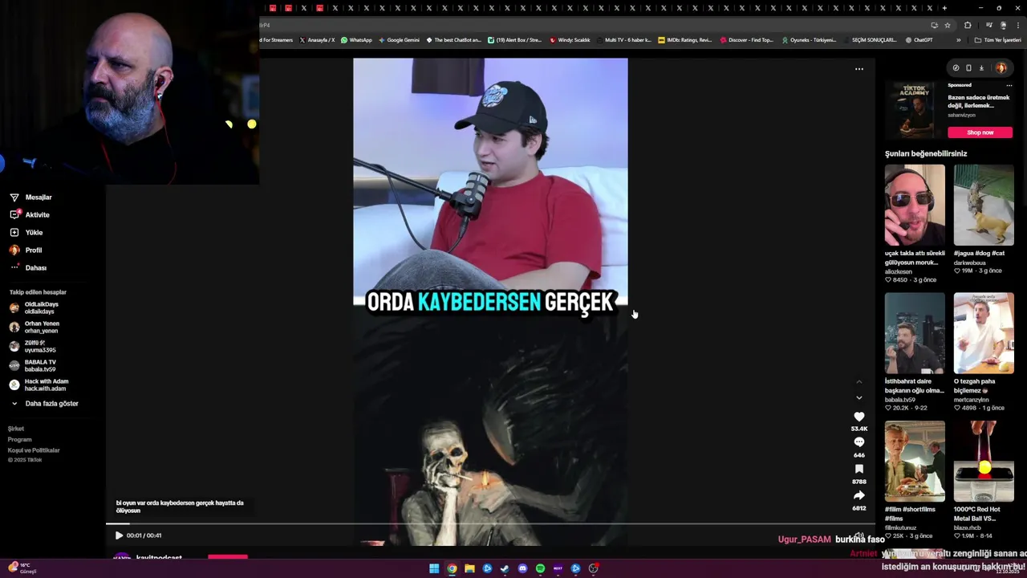The width and height of the screenshot is (1027, 578).
Task: Share the video using arrow icon
Action: pyautogui.click(x=859, y=495)
